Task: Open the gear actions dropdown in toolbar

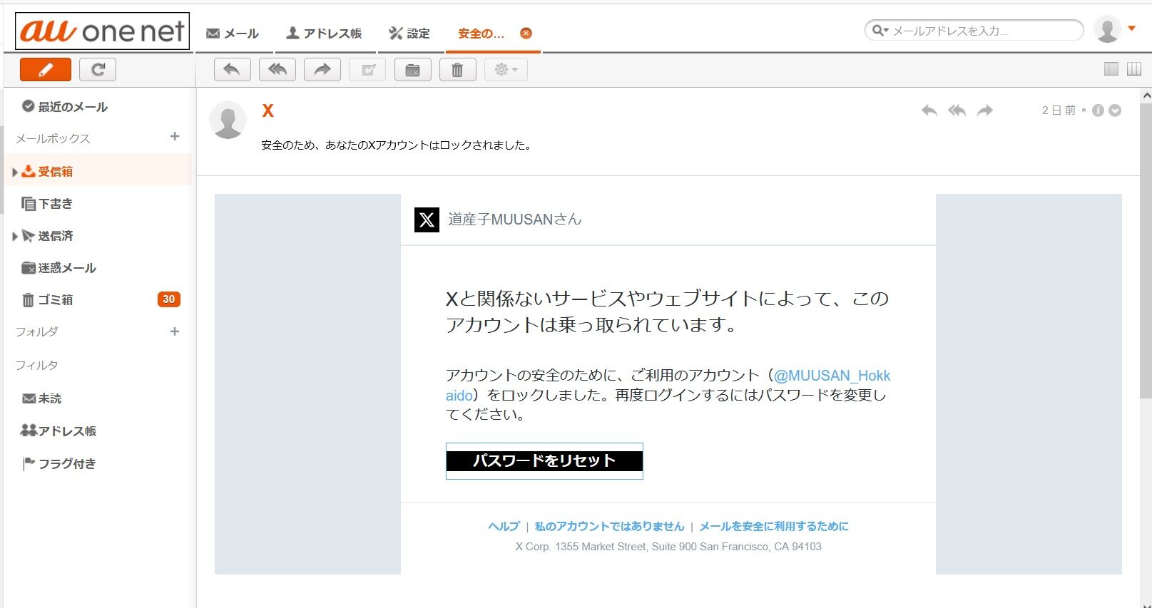Action: [506, 70]
